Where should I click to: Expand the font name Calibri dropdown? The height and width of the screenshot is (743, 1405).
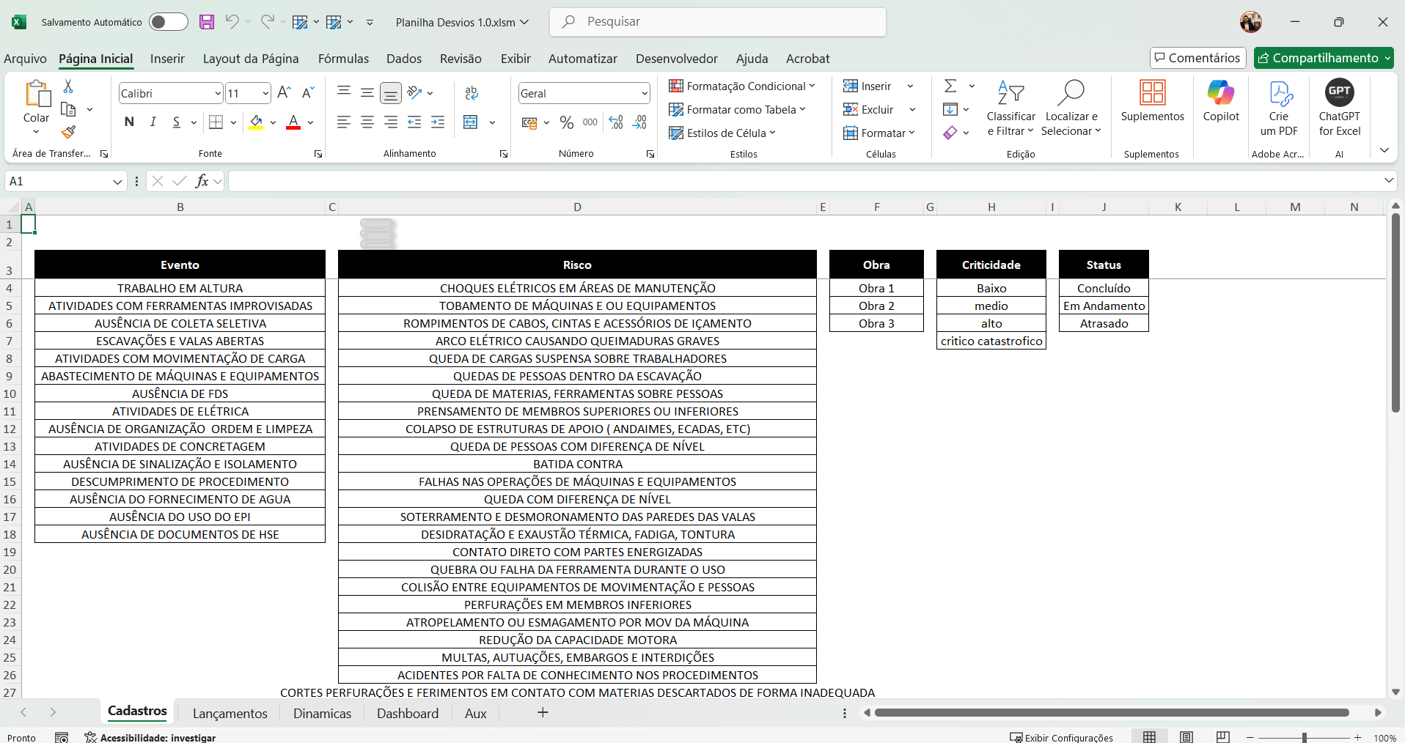[218, 93]
